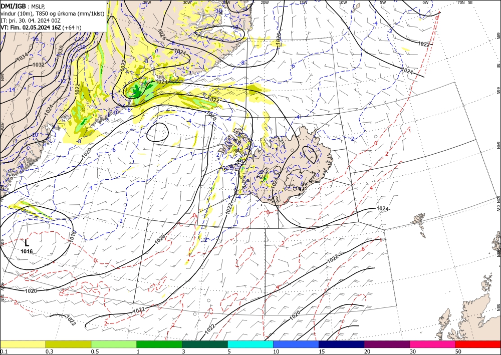501x355 pixels.
Task: Click the '-14' temperature contour label
Action: click(12, 90)
